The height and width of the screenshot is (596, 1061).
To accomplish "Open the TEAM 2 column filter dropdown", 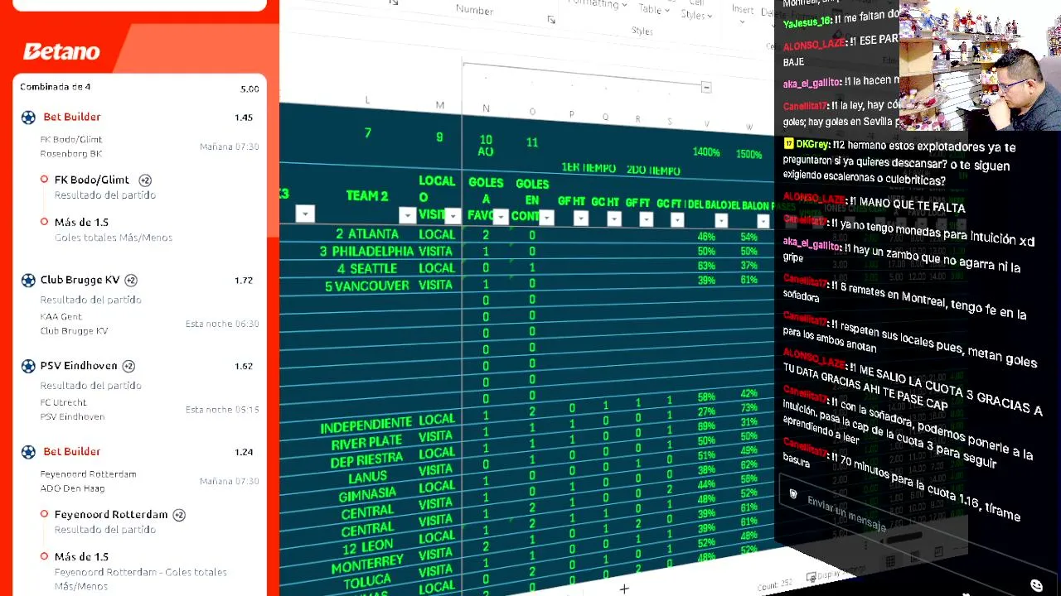I will tap(407, 215).
